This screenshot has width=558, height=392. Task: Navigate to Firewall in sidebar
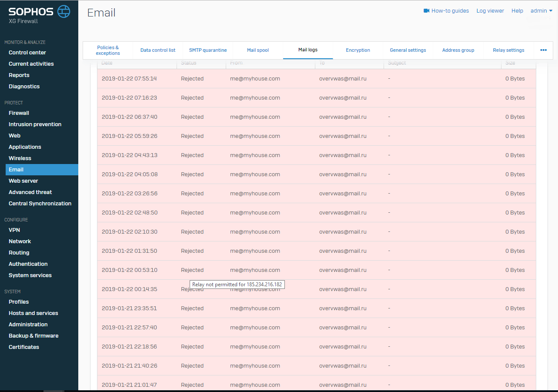point(19,113)
